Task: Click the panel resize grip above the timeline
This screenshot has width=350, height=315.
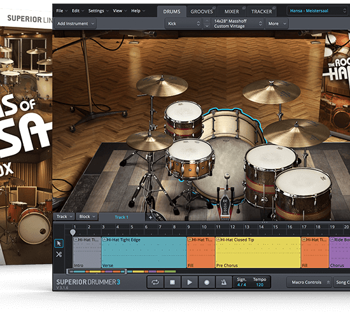Action: click(x=265, y=222)
